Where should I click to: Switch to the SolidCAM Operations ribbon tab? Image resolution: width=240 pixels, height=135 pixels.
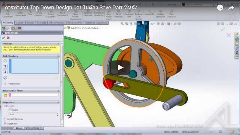(96, 23)
